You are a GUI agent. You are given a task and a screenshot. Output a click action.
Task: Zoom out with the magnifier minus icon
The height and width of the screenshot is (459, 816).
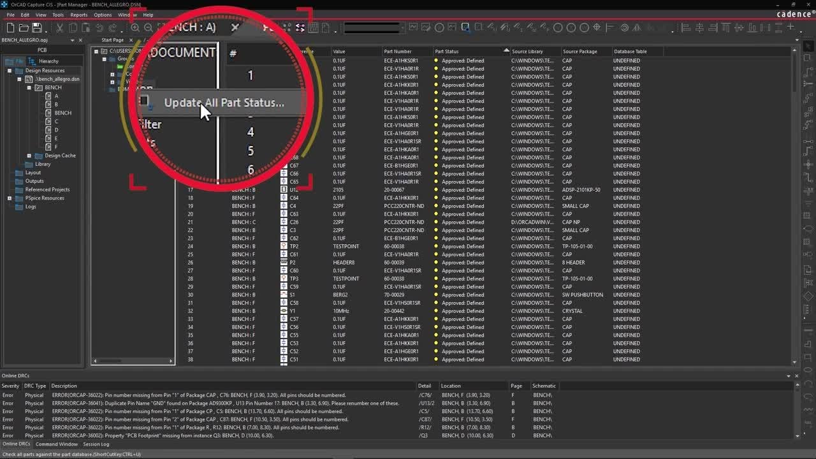(x=148, y=27)
